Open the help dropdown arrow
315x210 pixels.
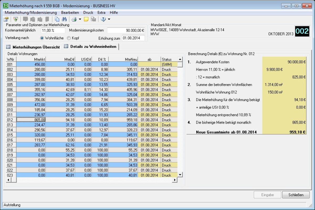coord(109,19)
